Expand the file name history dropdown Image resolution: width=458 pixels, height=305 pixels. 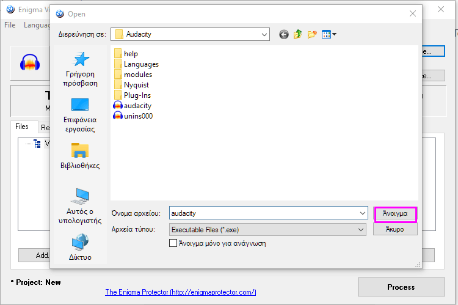click(x=363, y=213)
